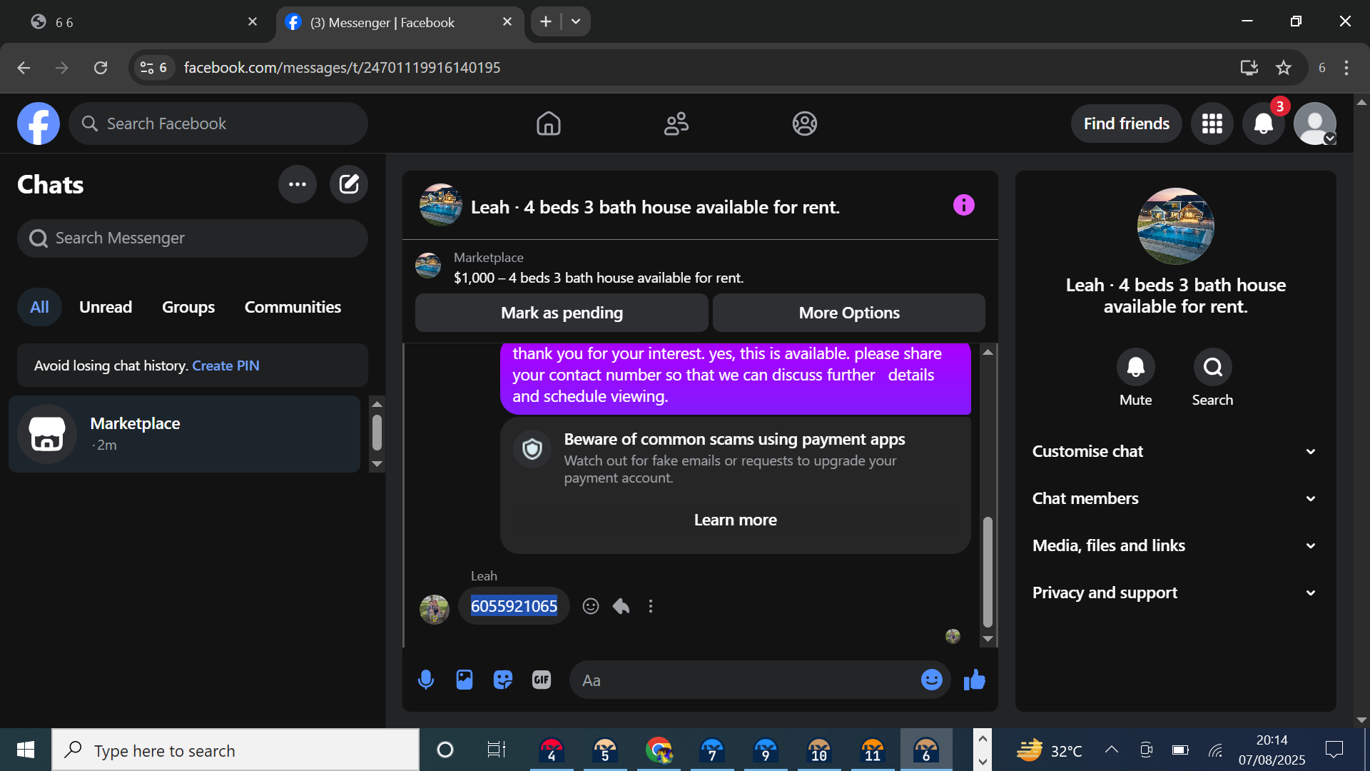
Task: Click the Windows taskbar search box
Action: coord(235,750)
